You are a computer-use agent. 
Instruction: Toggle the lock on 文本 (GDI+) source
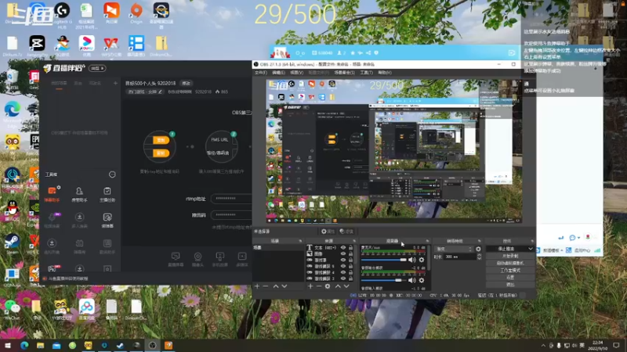click(350, 248)
